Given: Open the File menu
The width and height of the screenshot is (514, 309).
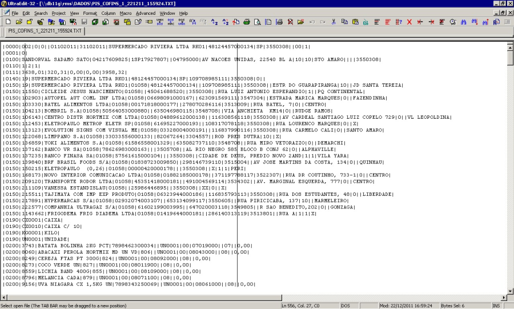Looking at the screenshot, I should point(15,13).
